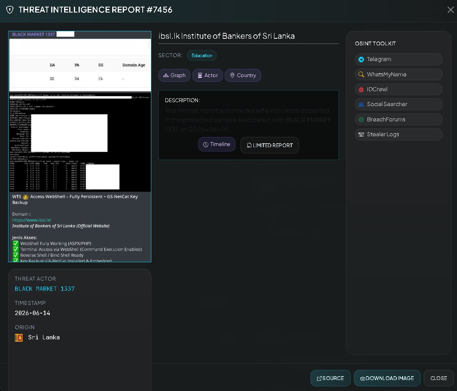Click the LIMITED REPORT button

point(270,145)
